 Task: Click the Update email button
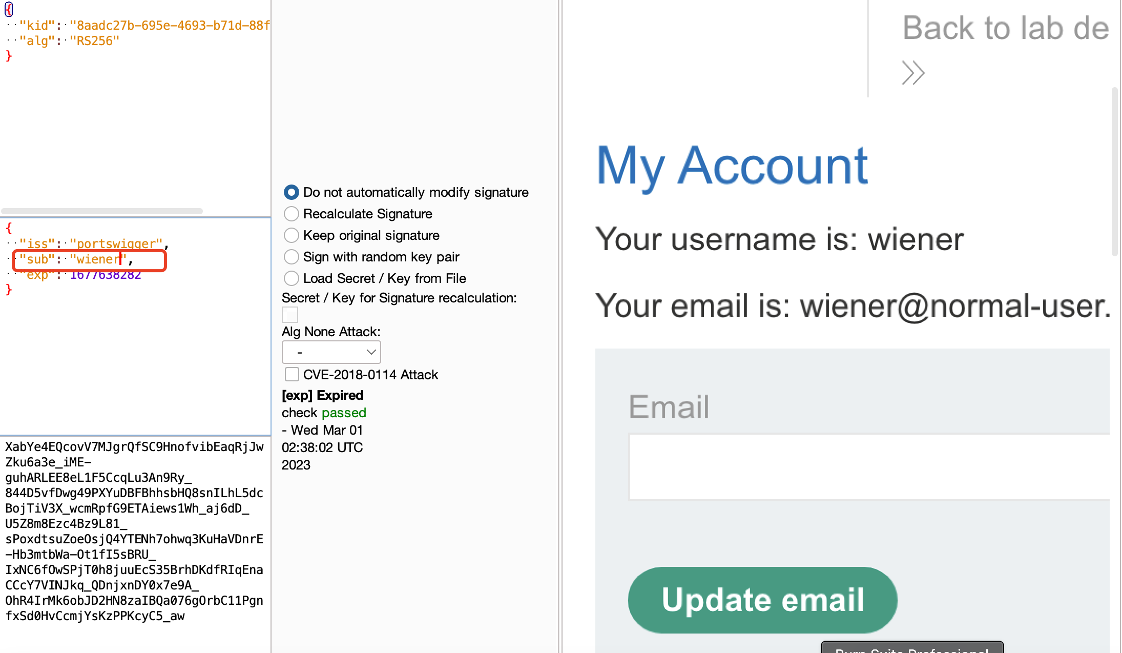(x=762, y=600)
